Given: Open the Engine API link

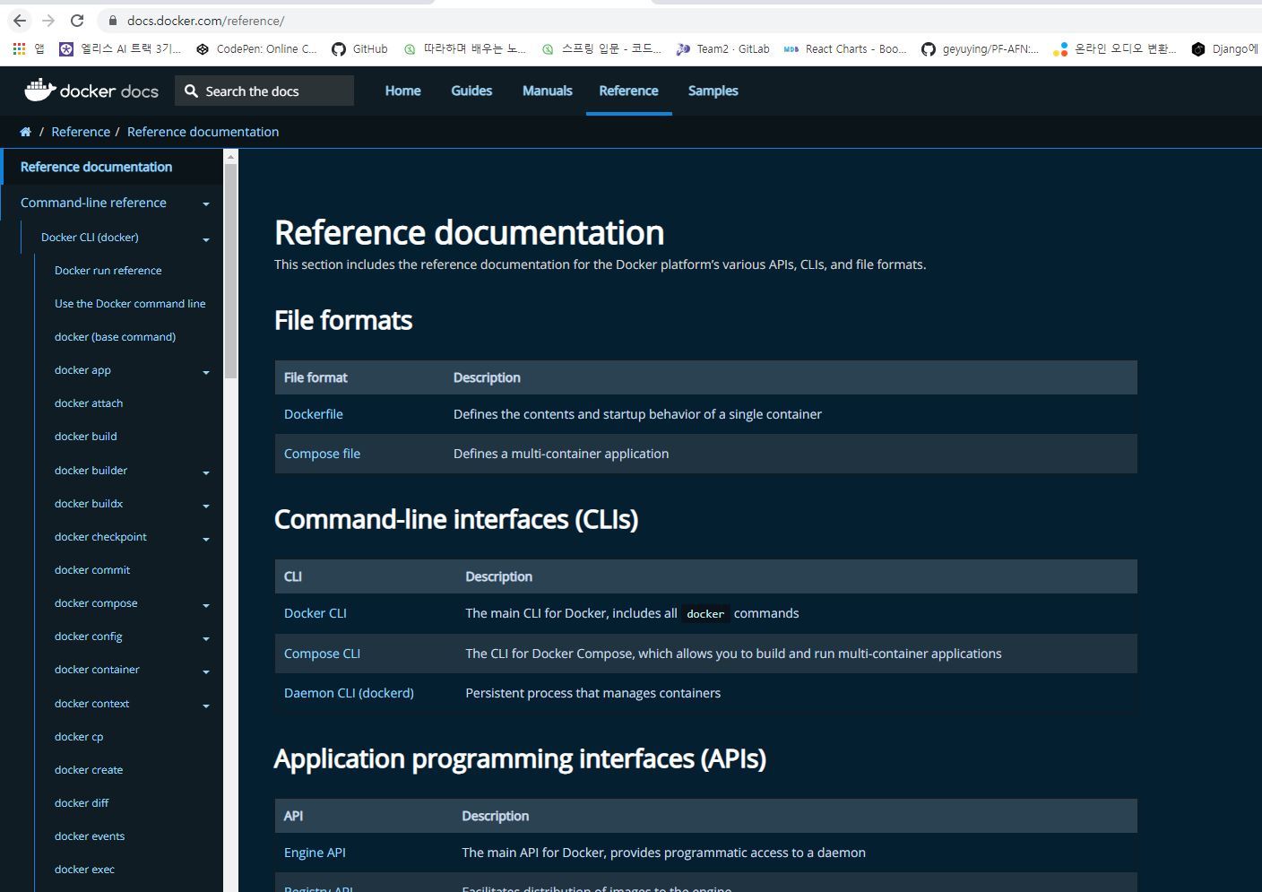Looking at the screenshot, I should [315, 853].
